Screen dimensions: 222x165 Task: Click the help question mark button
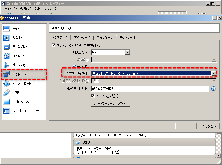pyautogui.click(x=215, y=18)
